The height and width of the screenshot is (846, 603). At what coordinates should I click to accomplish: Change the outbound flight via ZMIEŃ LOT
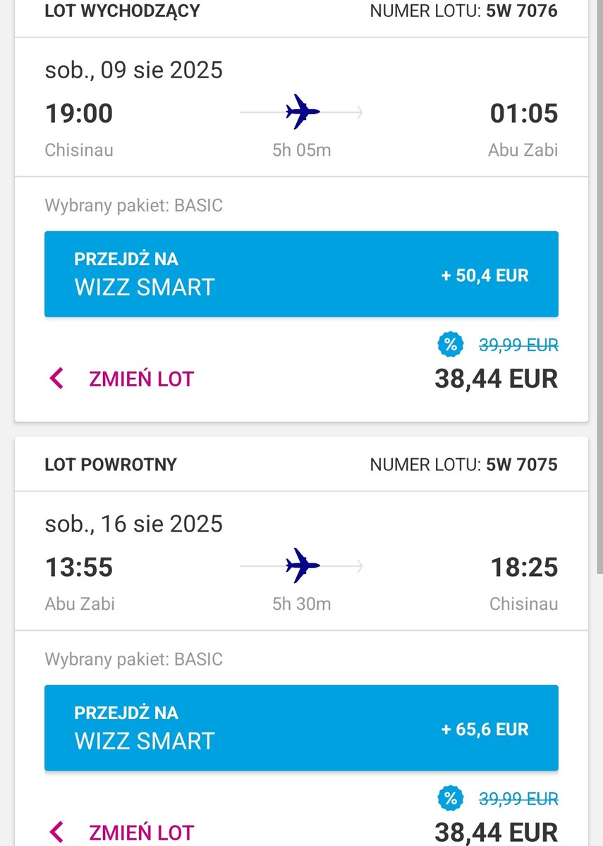[141, 379]
